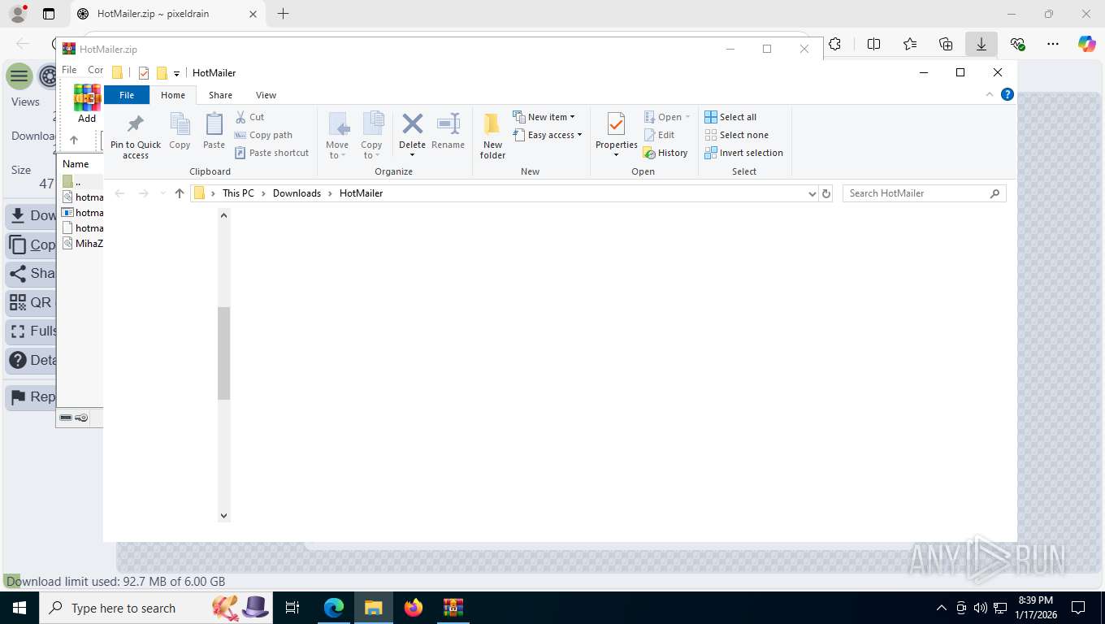Viewport: 1105px width, 624px height.
Task: Click HotMailer in the address breadcrumb
Action: [361, 193]
